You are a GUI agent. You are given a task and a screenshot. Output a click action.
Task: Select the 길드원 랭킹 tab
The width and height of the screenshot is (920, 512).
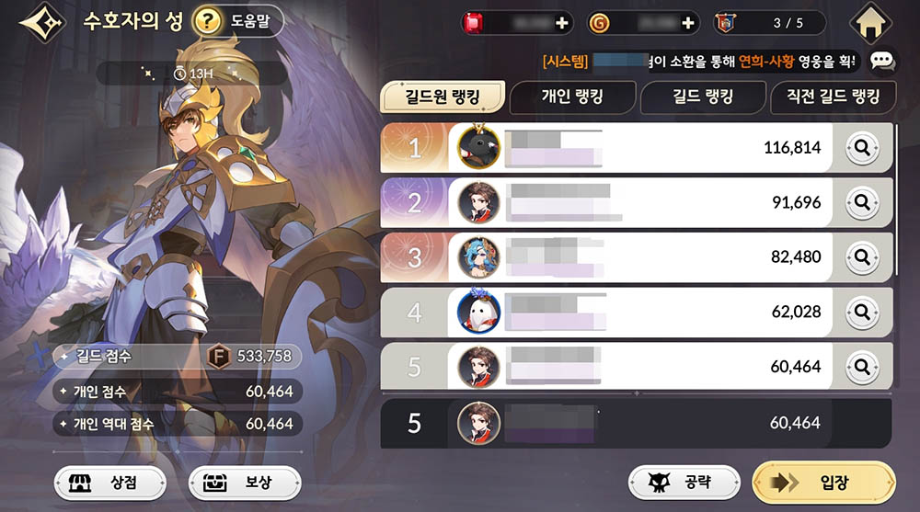coord(443,97)
